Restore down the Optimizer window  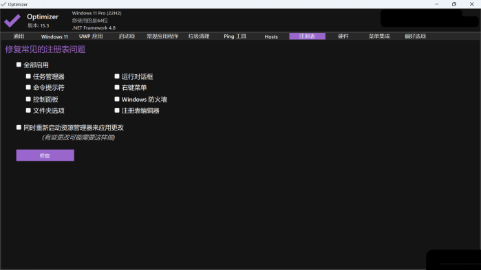(x=454, y=4)
